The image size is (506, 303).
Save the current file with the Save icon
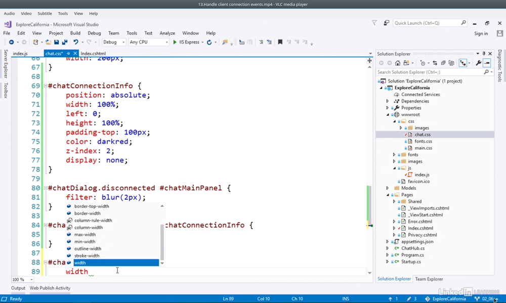coord(57,42)
